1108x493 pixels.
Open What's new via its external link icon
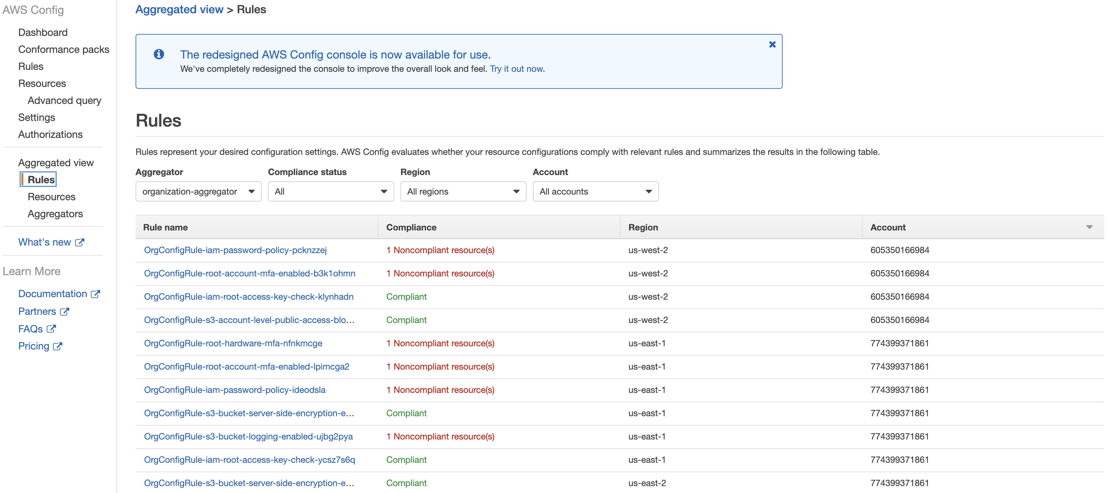80,242
